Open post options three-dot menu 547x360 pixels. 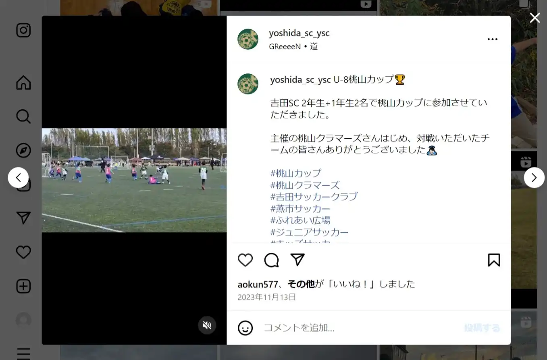(x=493, y=39)
